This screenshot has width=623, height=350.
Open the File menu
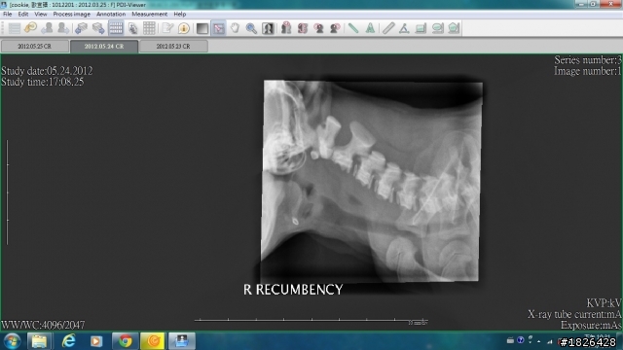pos(7,14)
